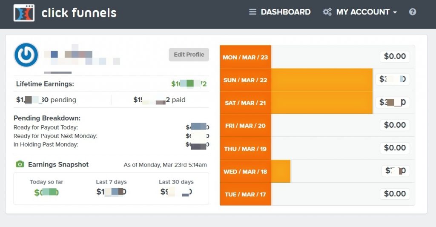Select the MON / MAR / 23 row label
The width and height of the screenshot is (436, 227).
pos(245,57)
